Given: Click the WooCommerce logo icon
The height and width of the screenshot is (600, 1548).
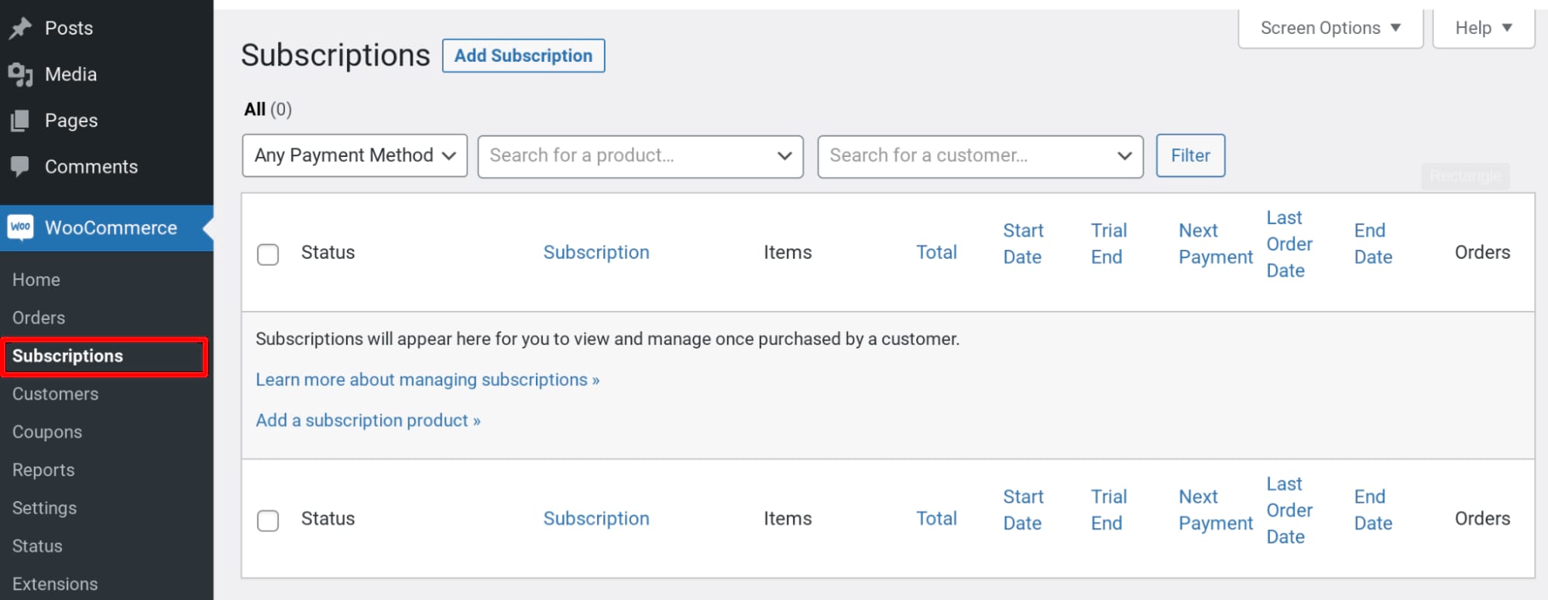Looking at the screenshot, I should pos(21,227).
